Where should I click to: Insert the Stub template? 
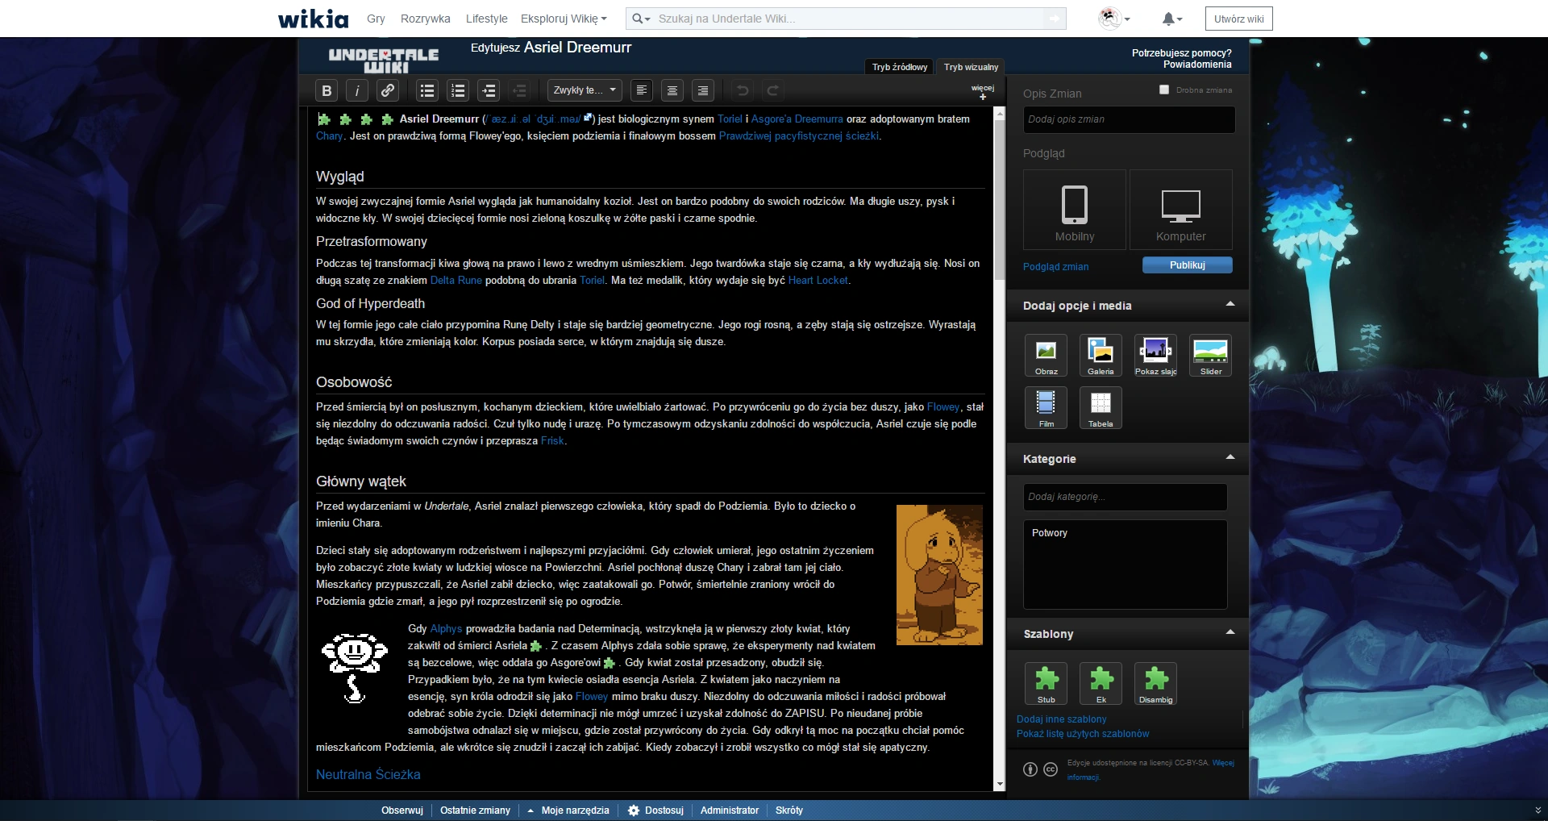(1047, 684)
